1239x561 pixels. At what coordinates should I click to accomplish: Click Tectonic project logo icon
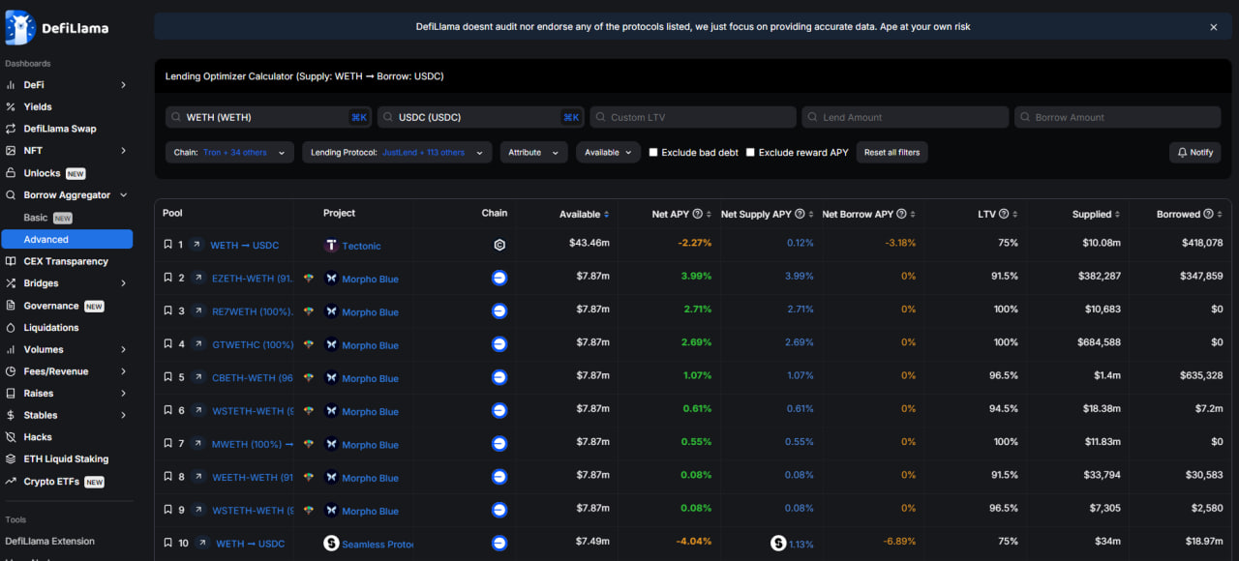pos(331,246)
